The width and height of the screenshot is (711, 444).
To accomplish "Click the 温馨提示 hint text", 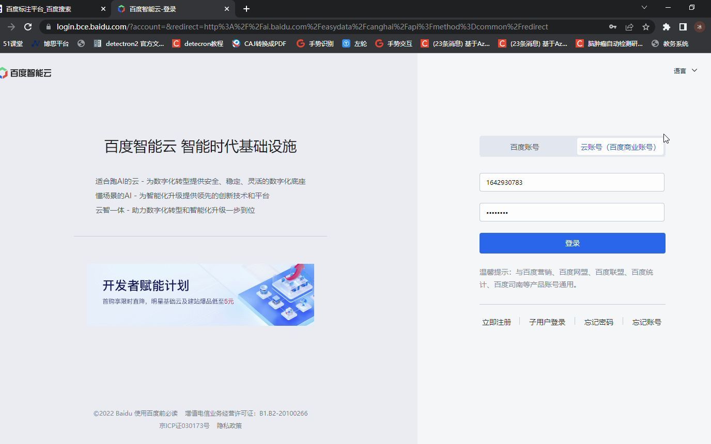I will tap(566, 278).
